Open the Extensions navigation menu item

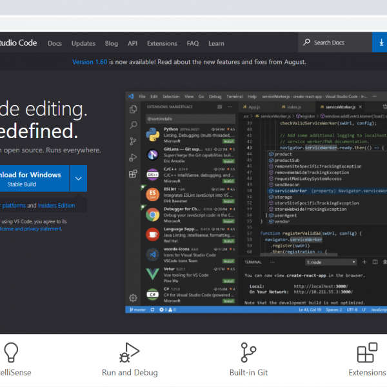coord(162,43)
